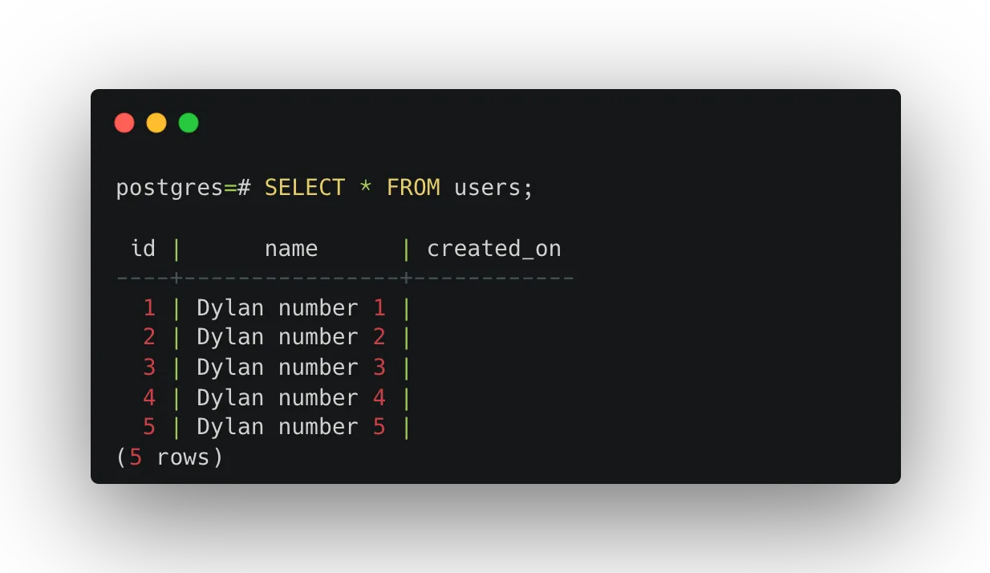Viewport: 990px width, 573px height.
Task: Click the green maximize window button
Action: coord(189,123)
